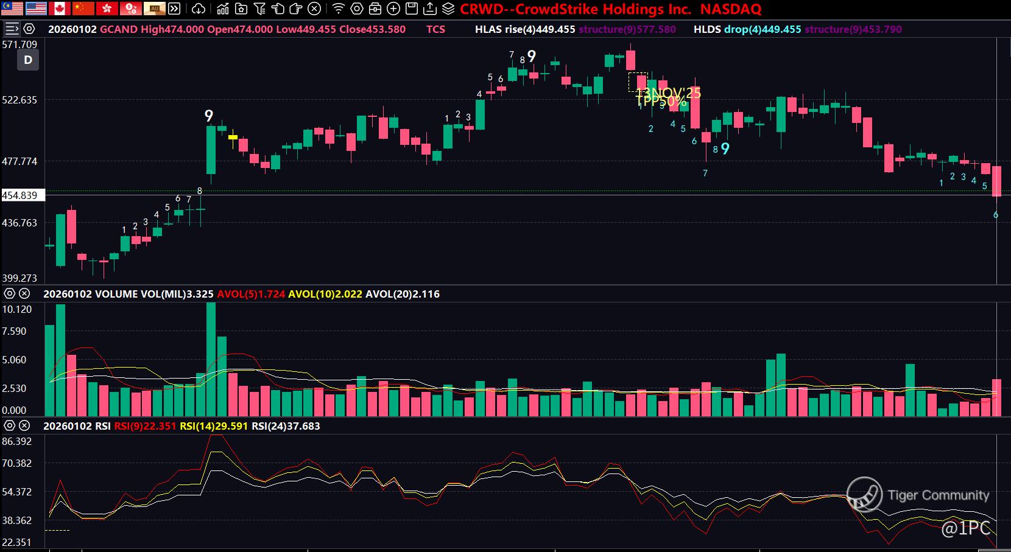Viewport: 1011px width, 552px height.
Task: Click the AVOL(5)1.724 label
Action: click(251, 294)
